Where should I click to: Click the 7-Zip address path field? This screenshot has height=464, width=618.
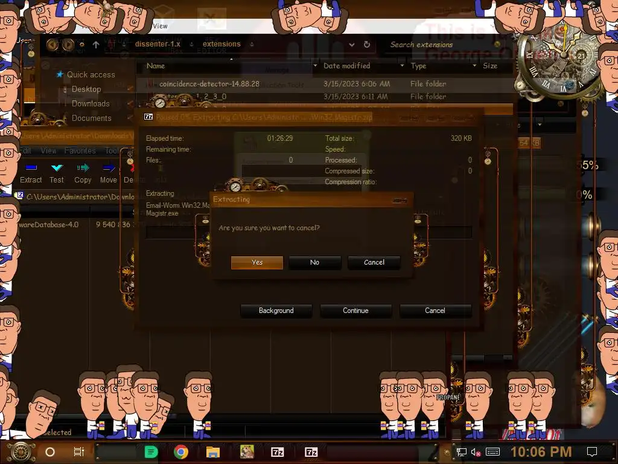(x=80, y=196)
